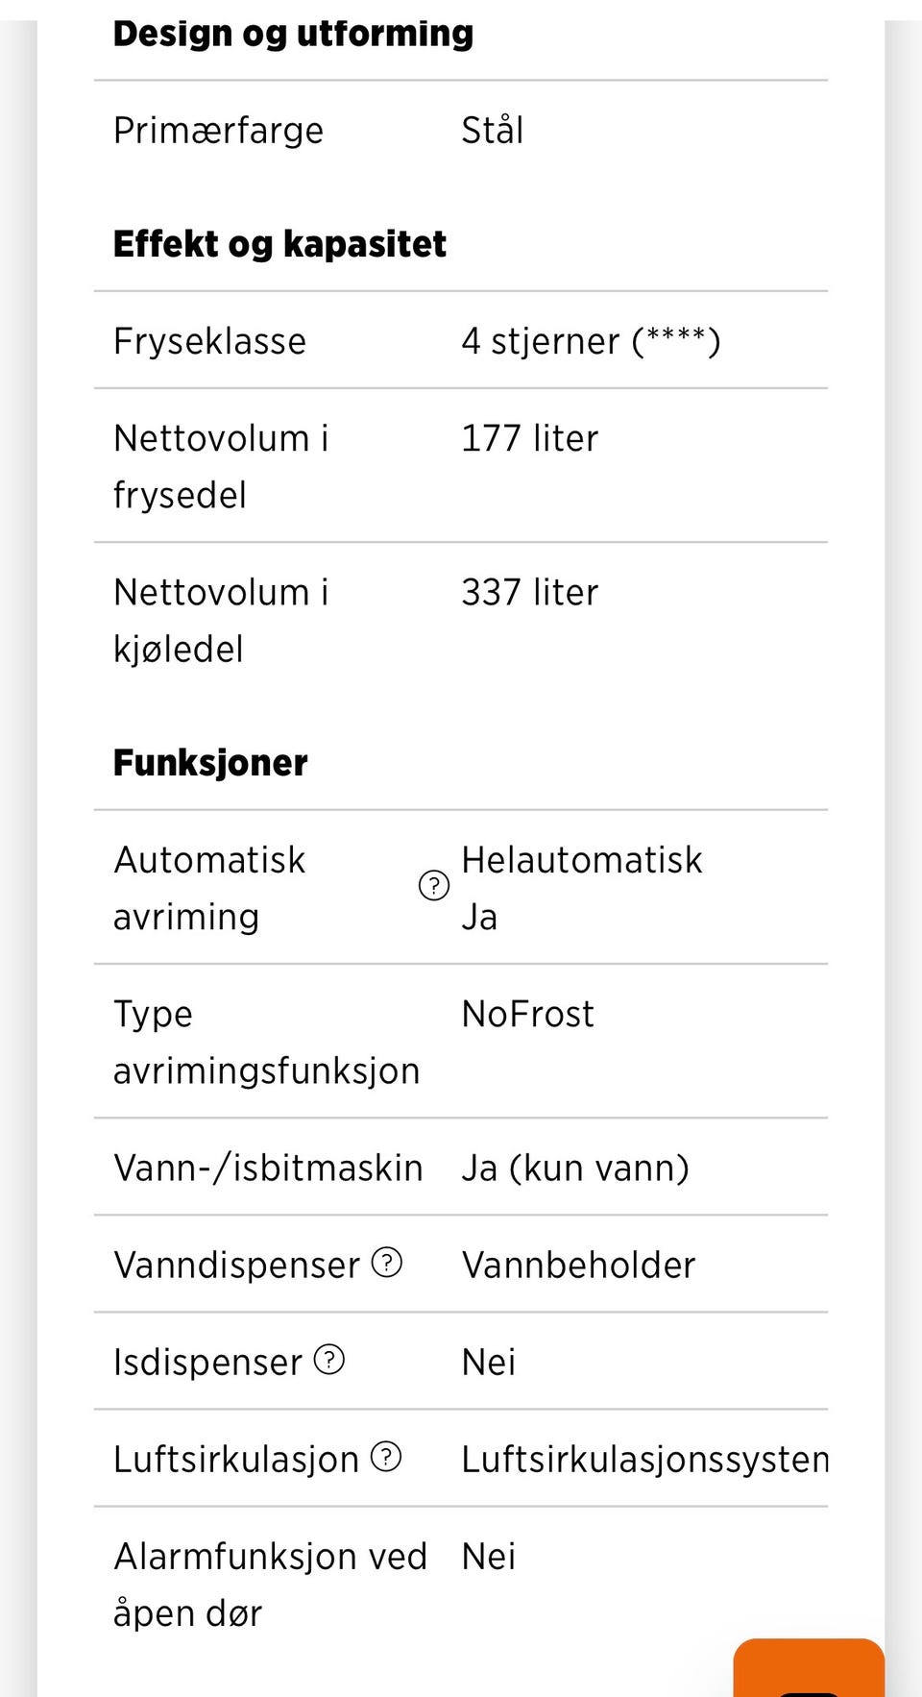The width and height of the screenshot is (922, 1697).
Task: Select the Design og utforming heading
Action: coord(293,34)
